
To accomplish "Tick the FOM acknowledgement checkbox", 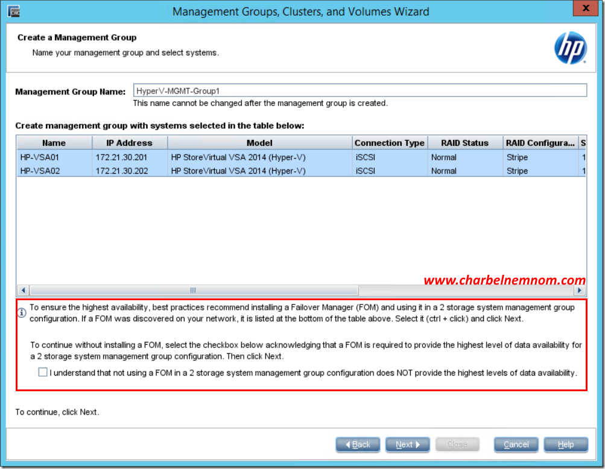I will (x=43, y=372).
